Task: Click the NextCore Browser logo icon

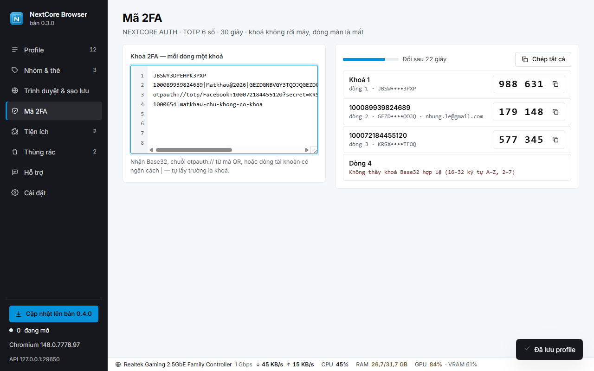Action: [17, 19]
